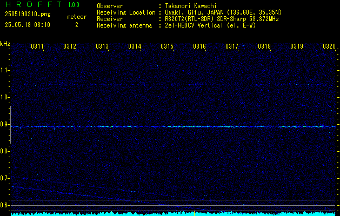The image size is (340, 216).
Task: Click time marker 0317
Action: pos(232,46)
